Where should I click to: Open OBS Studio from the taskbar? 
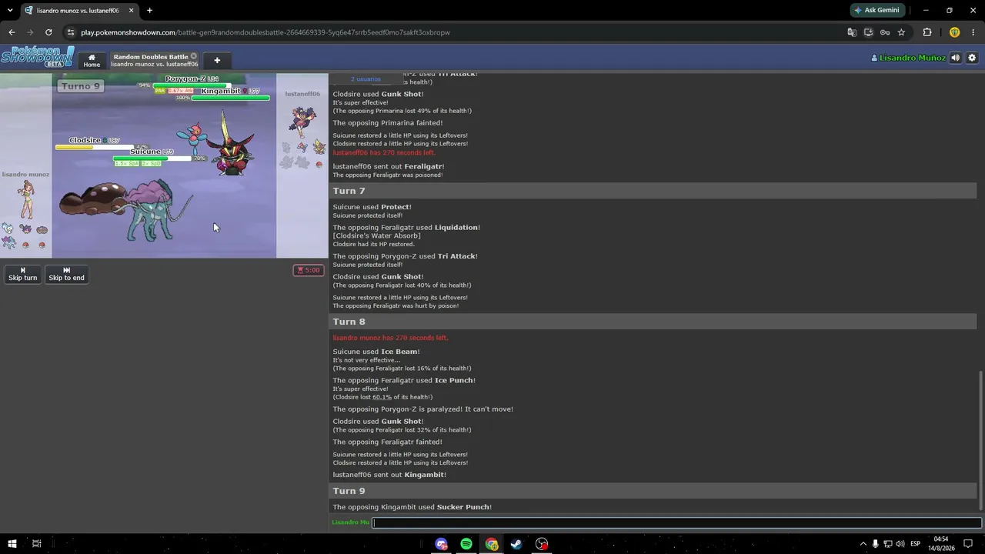click(542, 544)
